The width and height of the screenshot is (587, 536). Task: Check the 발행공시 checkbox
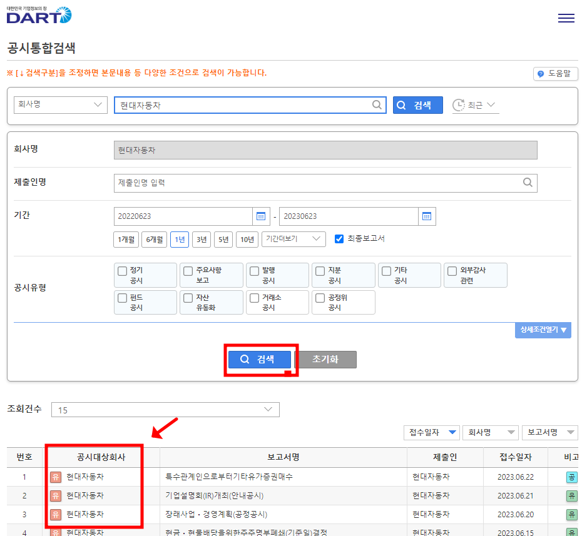(x=254, y=271)
